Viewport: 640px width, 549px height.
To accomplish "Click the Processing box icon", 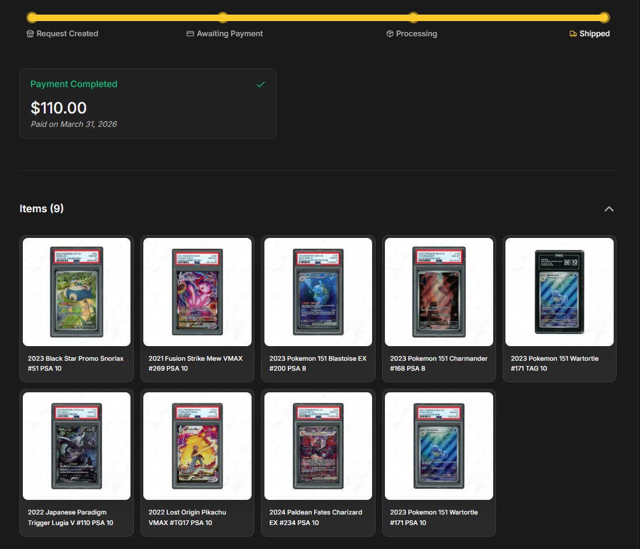I will point(390,34).
